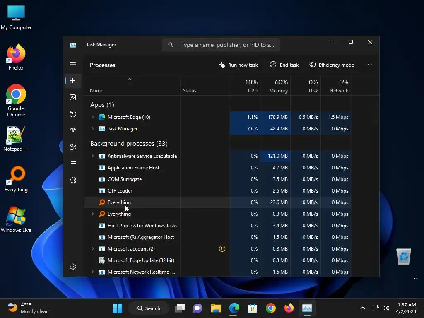The image size is (424, 318).
Task: Open the App history sidebar icon
Action: coord(73,114)
